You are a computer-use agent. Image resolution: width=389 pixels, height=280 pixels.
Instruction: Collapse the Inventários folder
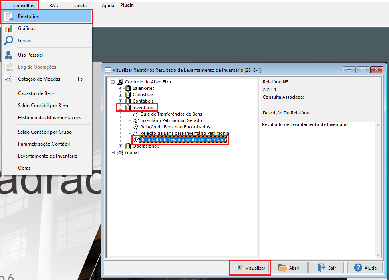click(x=120, y=108)
